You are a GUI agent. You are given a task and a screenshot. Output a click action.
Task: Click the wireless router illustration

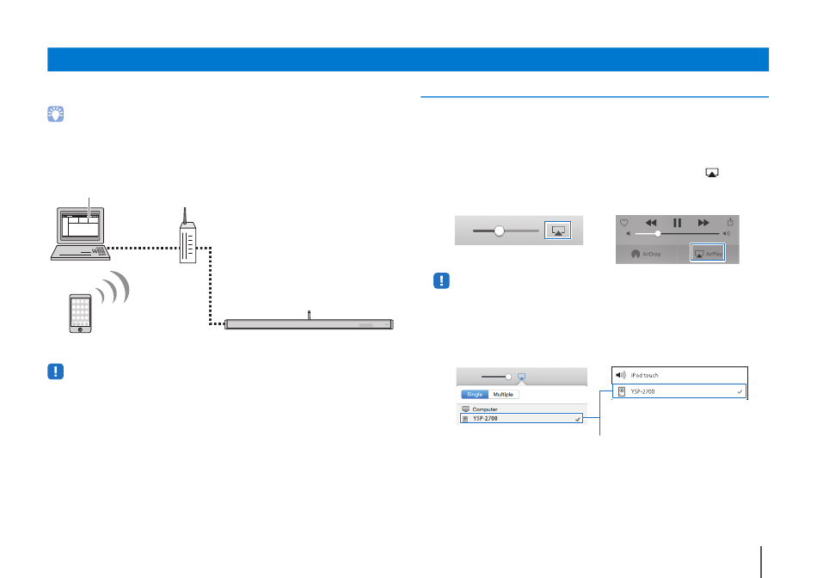pyautogui.click(x=187, y=236)
